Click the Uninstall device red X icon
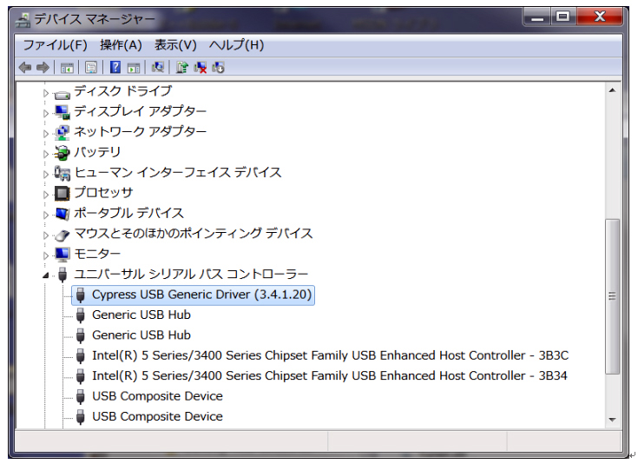Image resolution: width=638 pixels, height=464 pixels. (201, 67)
